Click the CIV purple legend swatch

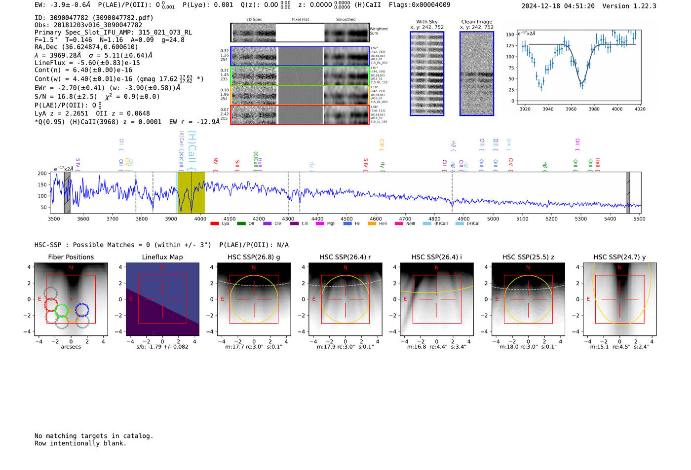(267, 223)
